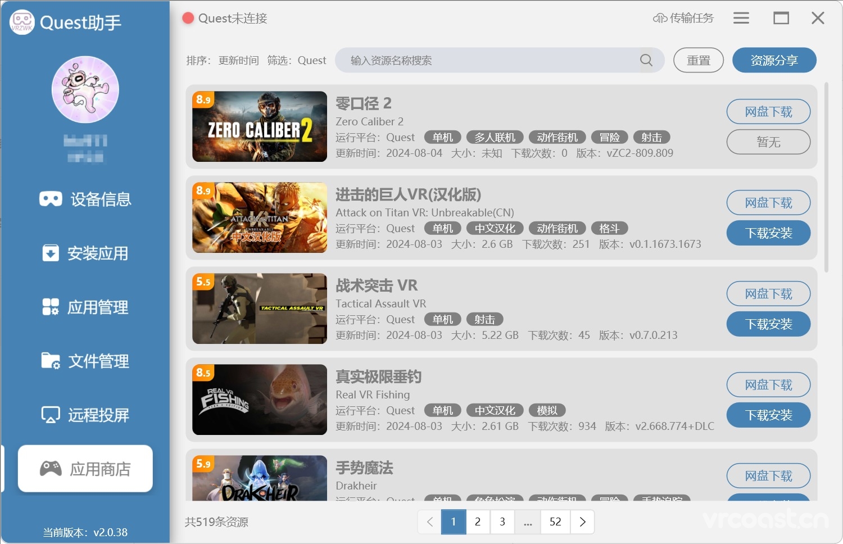Click the 射击 tag on 战术突击 VR

coord(484,319)
